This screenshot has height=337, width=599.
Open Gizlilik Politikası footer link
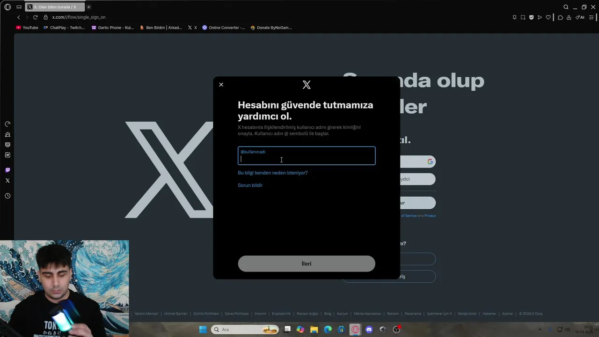[206, 314]
